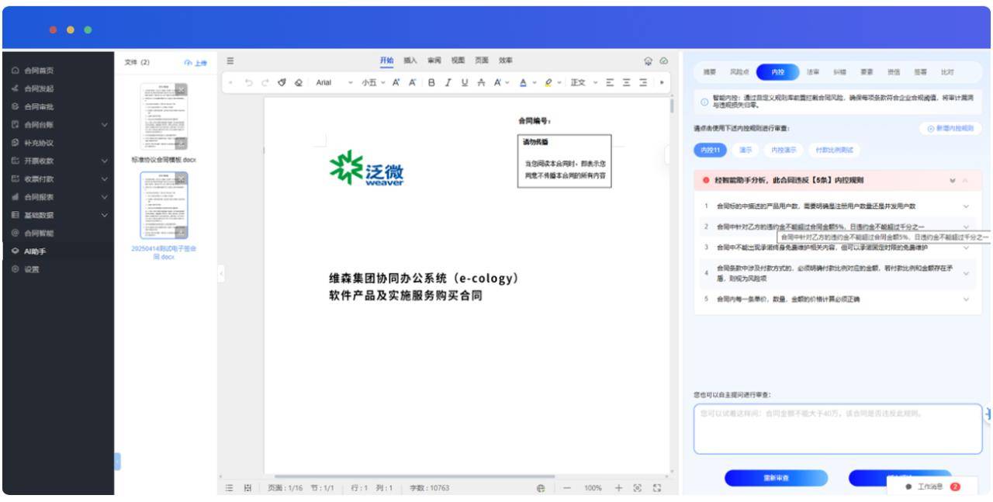Click the underline icon in the toolbar

pos(465,83)
